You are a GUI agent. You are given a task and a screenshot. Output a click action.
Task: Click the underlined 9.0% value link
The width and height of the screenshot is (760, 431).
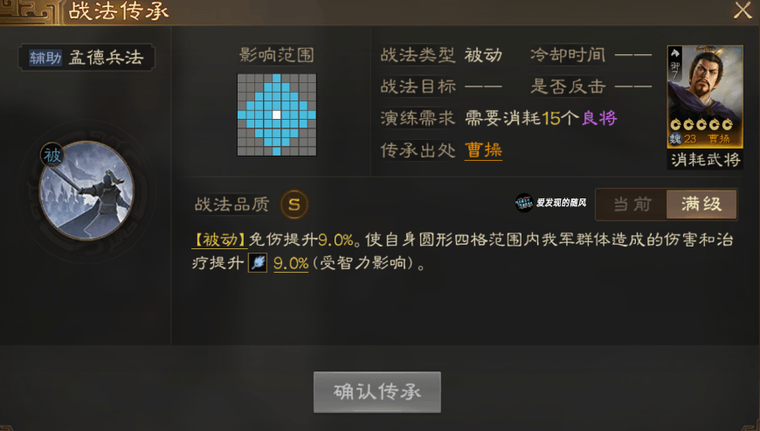pos(291,263)
